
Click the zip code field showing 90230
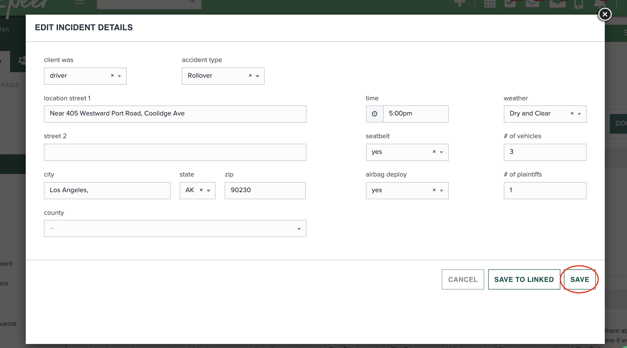point(265,190)
